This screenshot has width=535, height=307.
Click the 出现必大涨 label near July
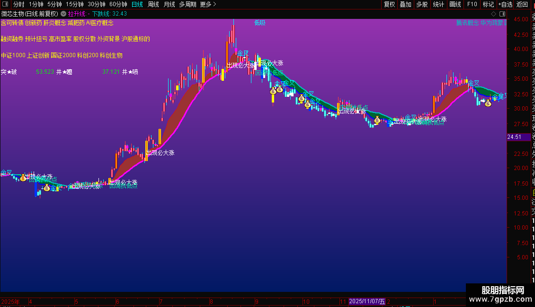pos(160,153)
